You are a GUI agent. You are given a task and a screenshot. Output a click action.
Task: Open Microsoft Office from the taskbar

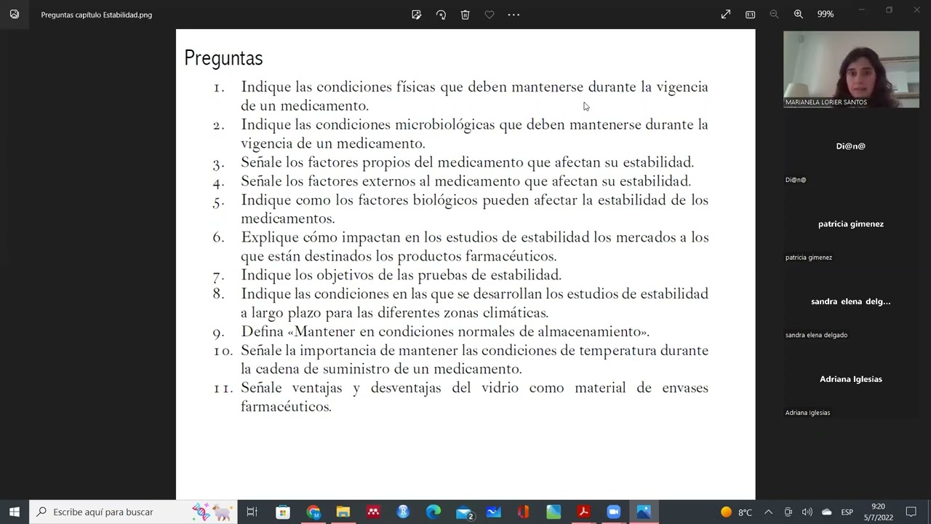click(523, 512)
